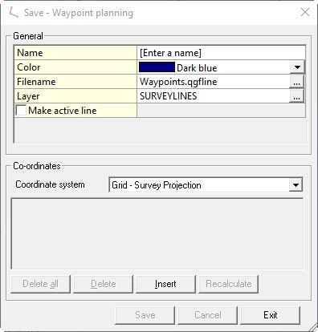The image size is (318, 332).
Task: Click the waypoint planning icon in title bar
Action: 13,13
